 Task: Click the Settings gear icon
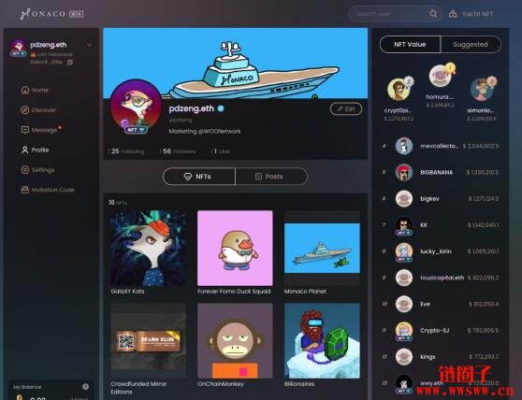(x=25, y=170)
